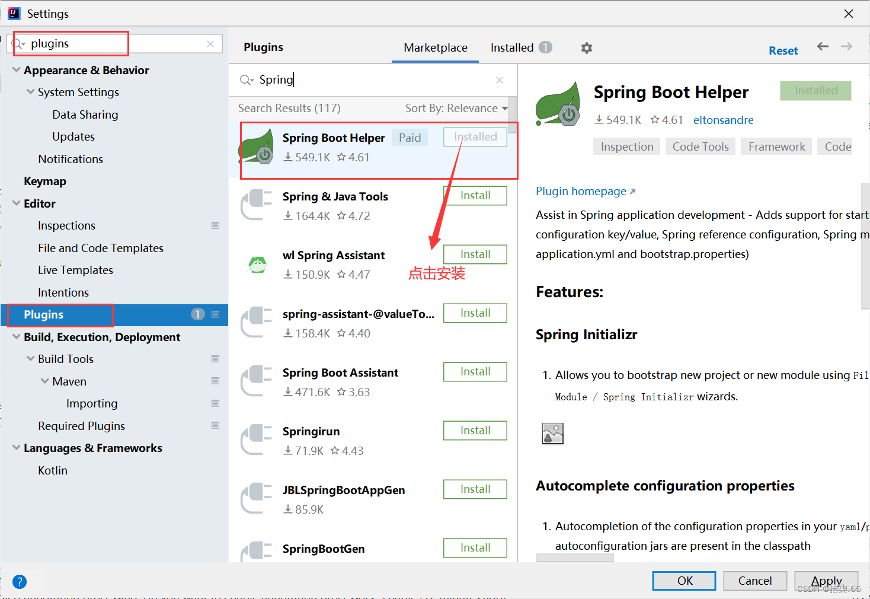Click the Apply button
The width and height of the screenshot is (870, 599).
[x=826, y=581]
